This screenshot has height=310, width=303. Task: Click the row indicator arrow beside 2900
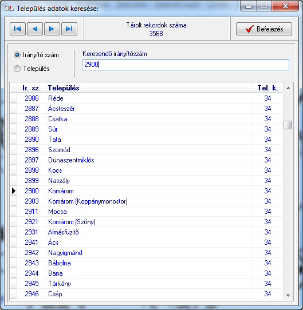tap(14, 191)
